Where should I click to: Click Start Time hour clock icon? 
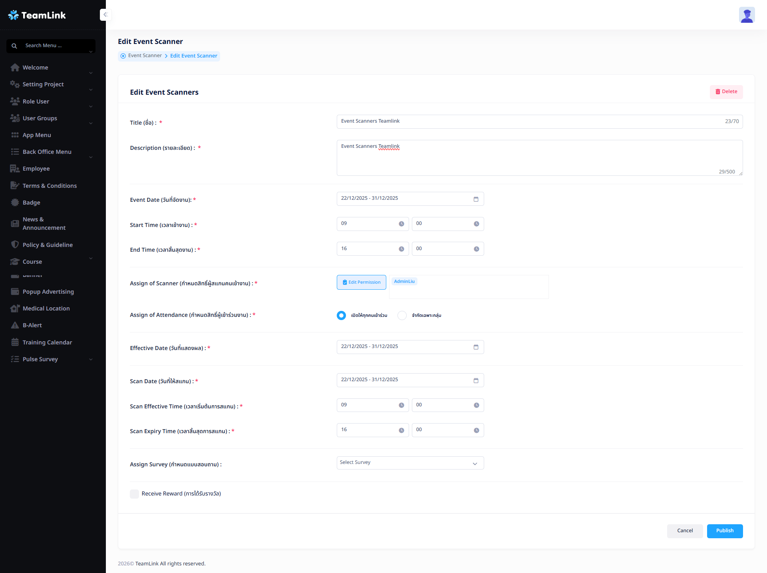[401, 224]
